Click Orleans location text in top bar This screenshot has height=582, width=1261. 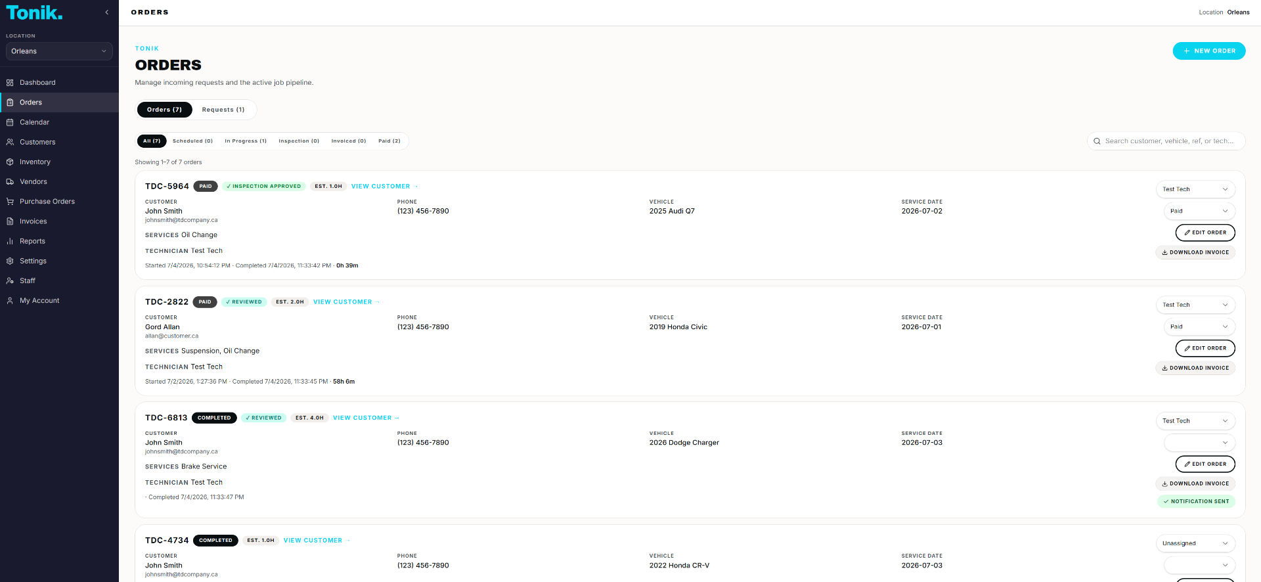pos(1238,12)
